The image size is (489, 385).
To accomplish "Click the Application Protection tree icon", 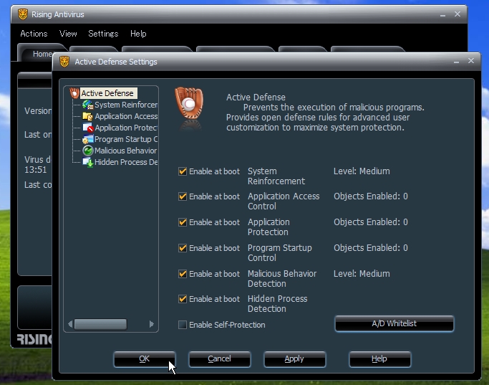I will 87,128.
